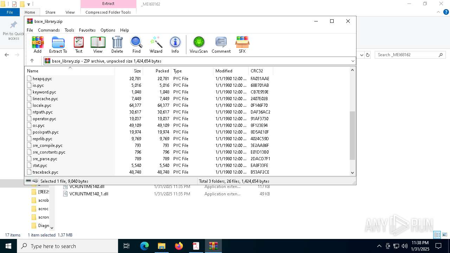Go up one level arrow in WinRAR
The height and width of the screenshot is (253, 450).
coord(32,61)
